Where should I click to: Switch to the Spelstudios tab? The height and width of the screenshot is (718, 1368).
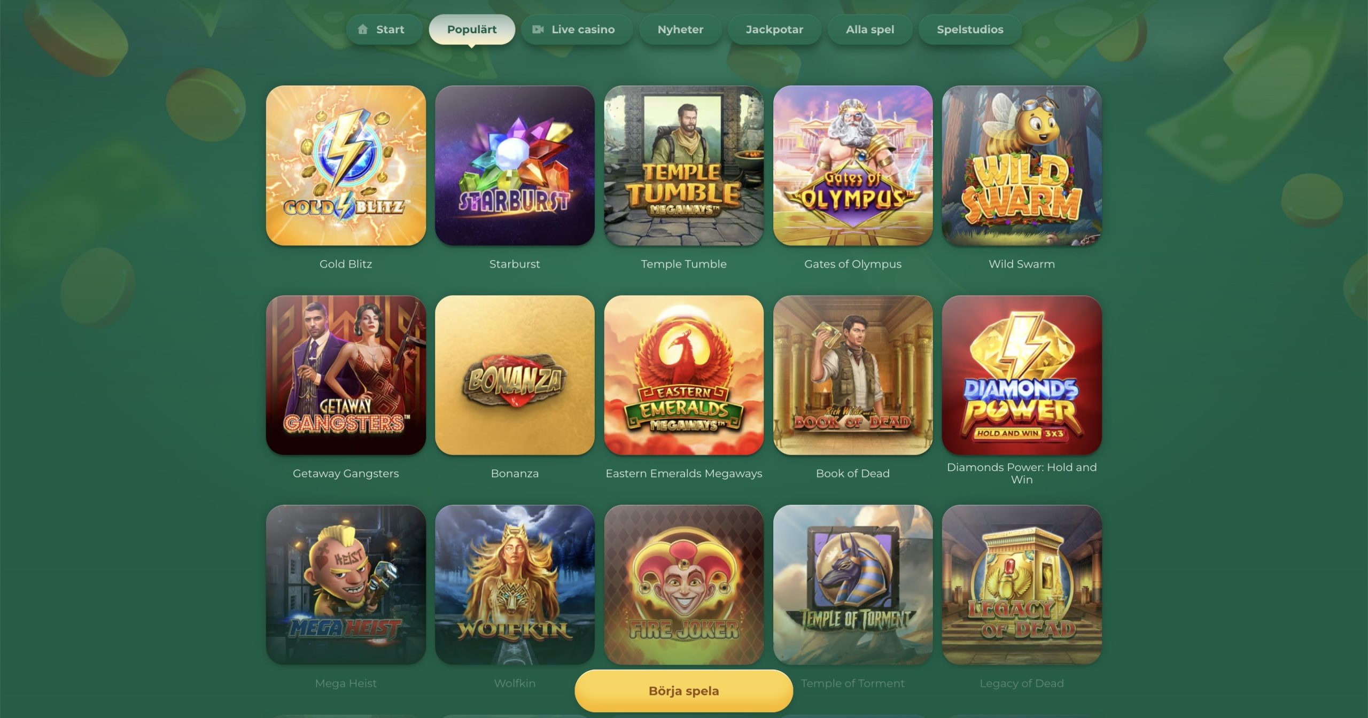tap(970, 29)
